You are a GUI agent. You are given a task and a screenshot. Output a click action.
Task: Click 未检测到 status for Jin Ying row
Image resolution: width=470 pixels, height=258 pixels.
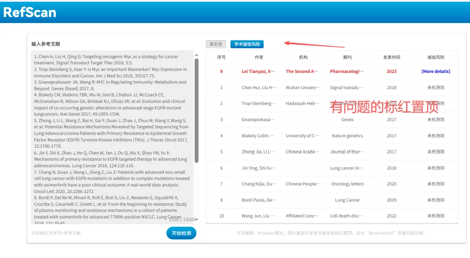pyautogui.click(x=436, y=168)
